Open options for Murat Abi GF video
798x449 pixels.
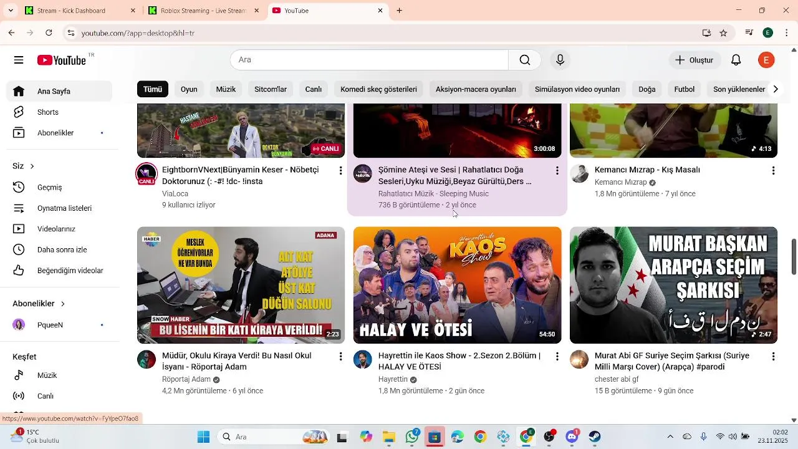click(773, 357)
